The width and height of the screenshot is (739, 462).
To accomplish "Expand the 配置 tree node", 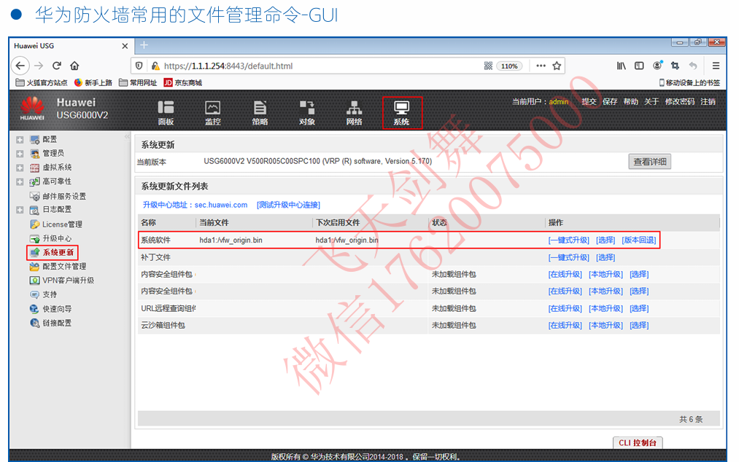I will click(x=20, y=140).
